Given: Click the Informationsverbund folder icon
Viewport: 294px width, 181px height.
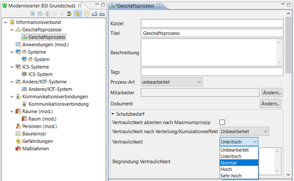Looking at the screenshot, I should 12,22.
